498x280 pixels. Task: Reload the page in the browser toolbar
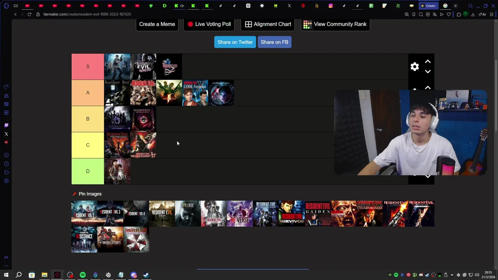coord(29,14)
